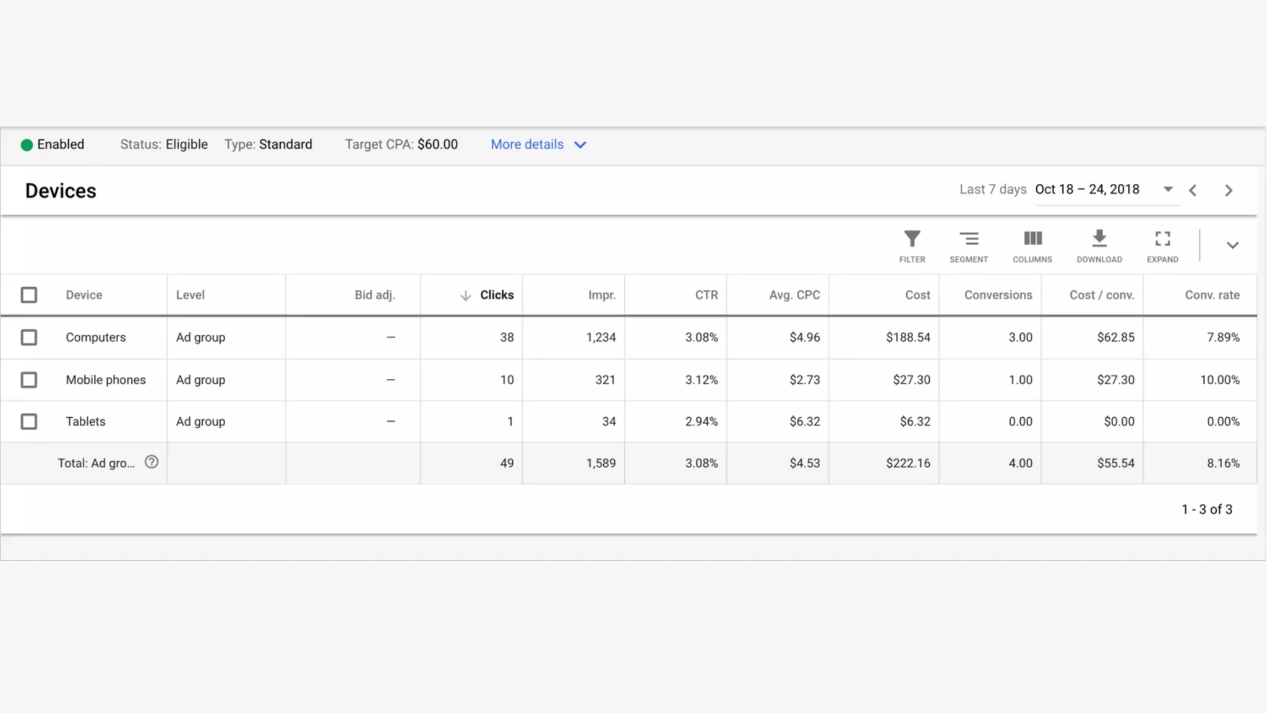Check the Tablets row checkbox
The width and height of the screenshot is (1267, 713).
29,421
